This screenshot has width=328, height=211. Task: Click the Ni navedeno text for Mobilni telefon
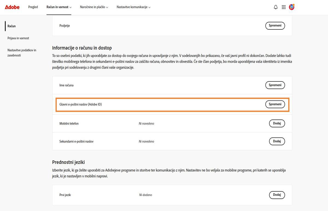tap(146, 123)
